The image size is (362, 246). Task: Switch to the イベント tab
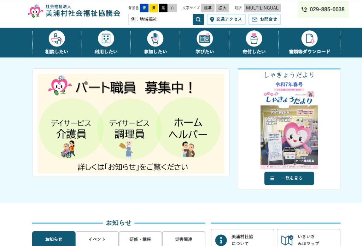tap(97, 239)
